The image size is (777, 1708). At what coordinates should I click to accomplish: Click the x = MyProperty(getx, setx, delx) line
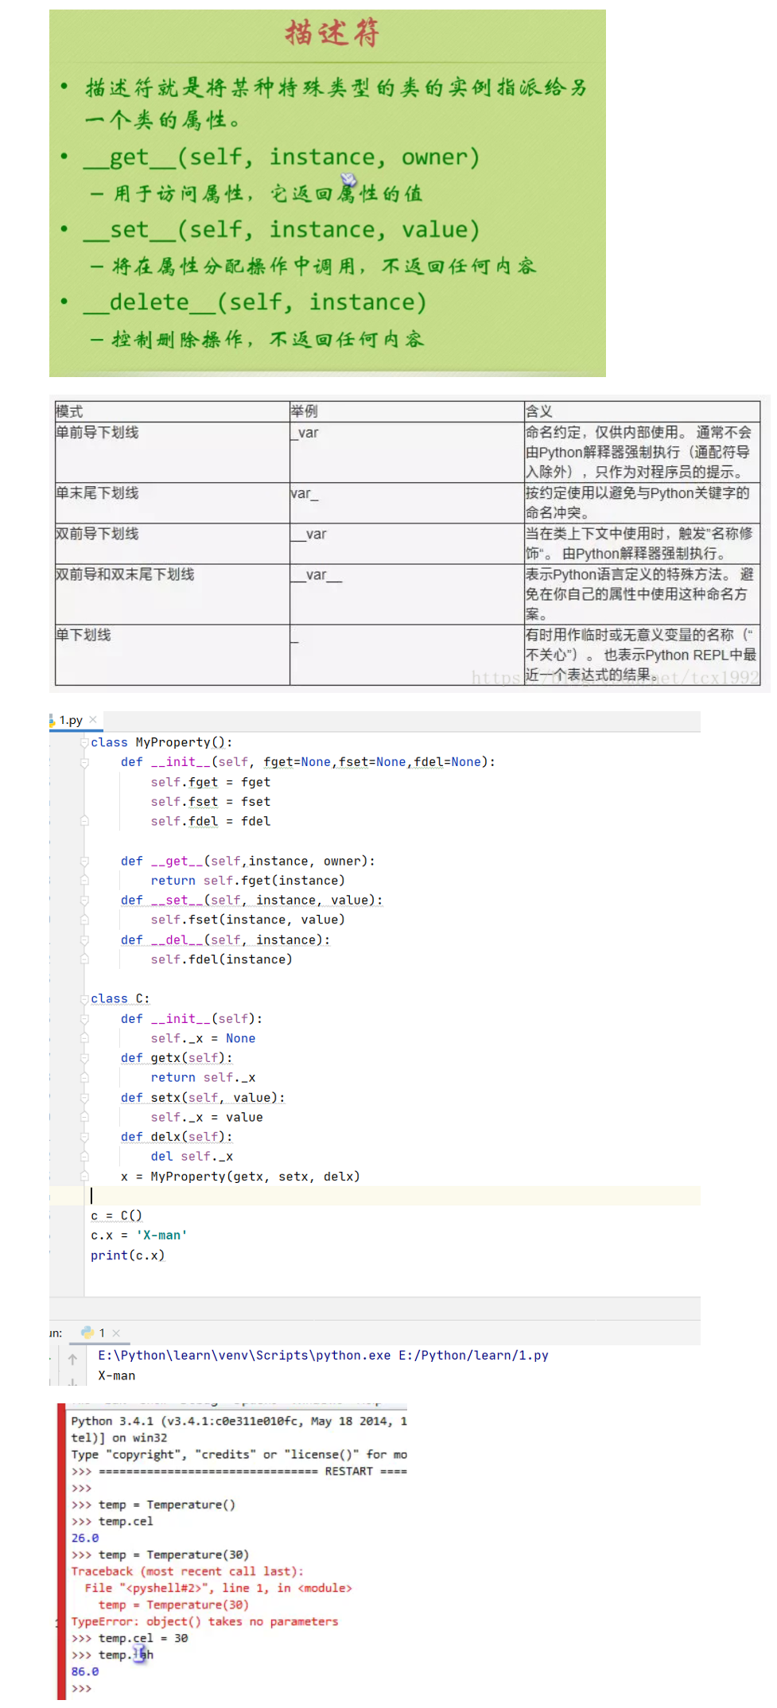point(240,1176)
